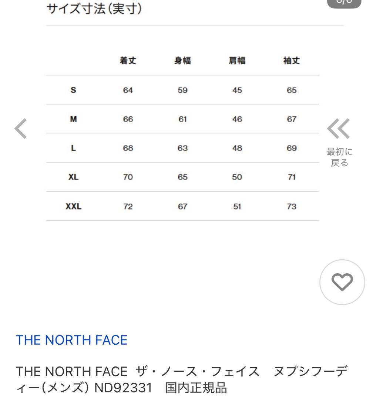This screenshot has width=373, height=399.
Task: Click the value 73 in the XXL row
Action: tap(292, 207)
